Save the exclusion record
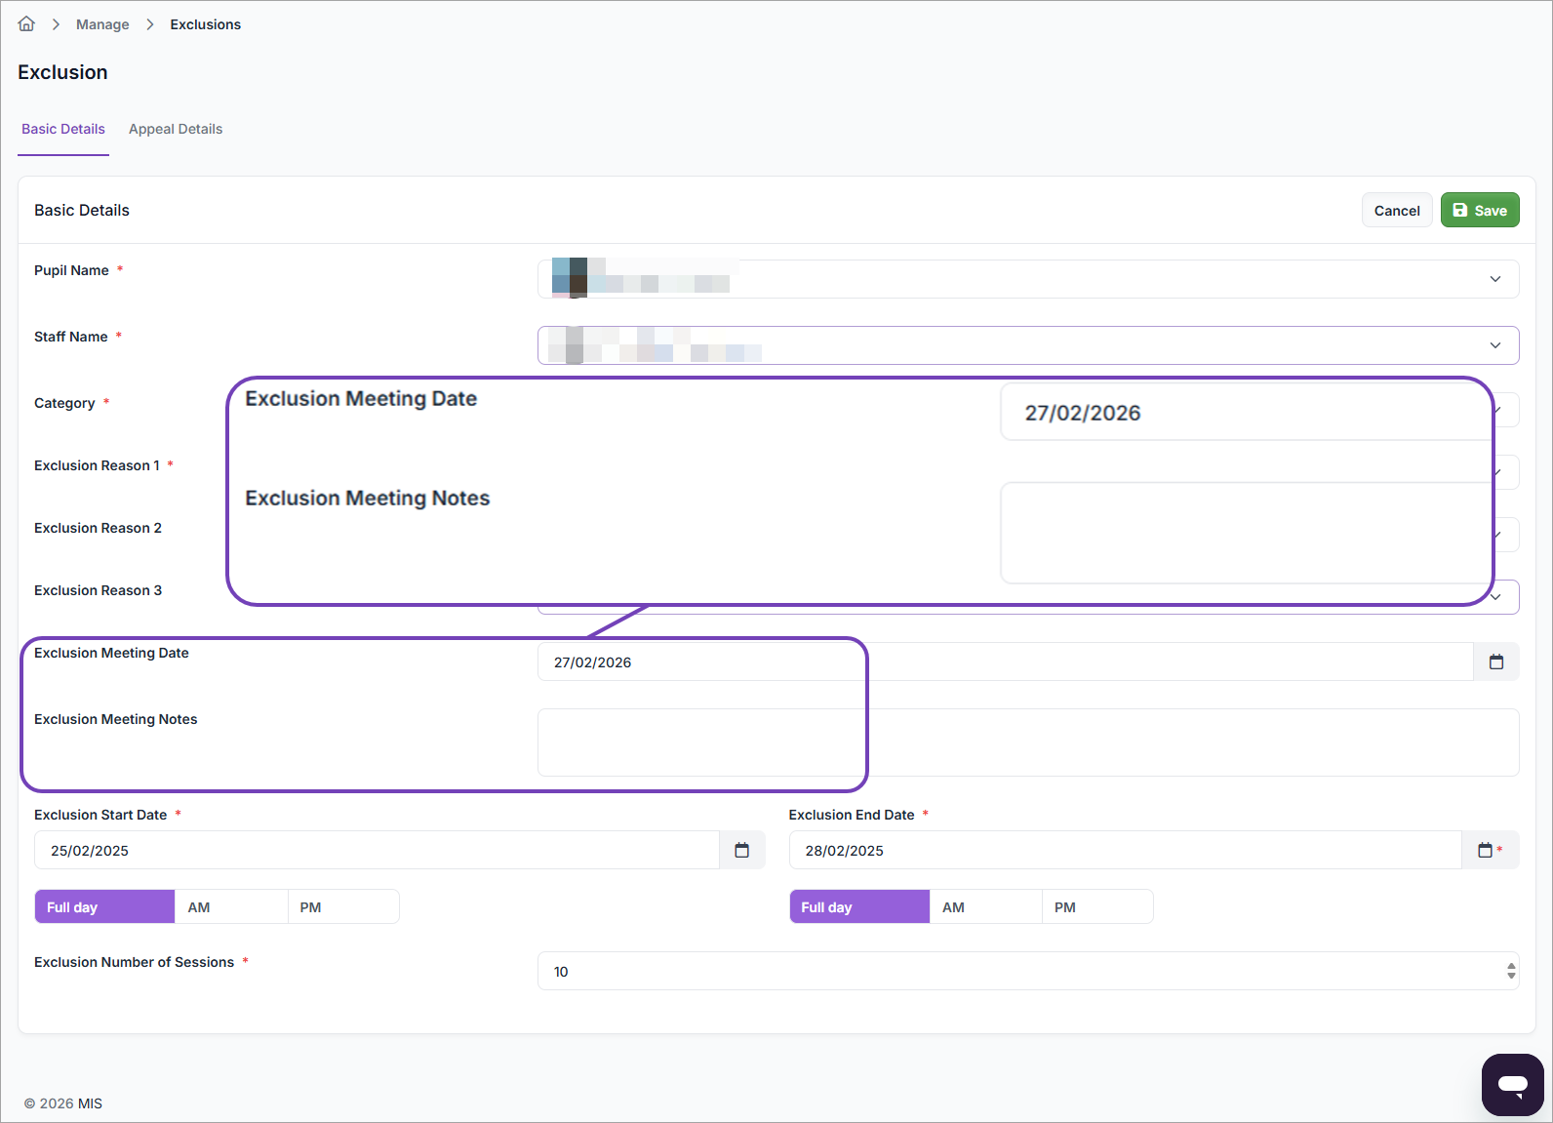 click(1479, 211)
